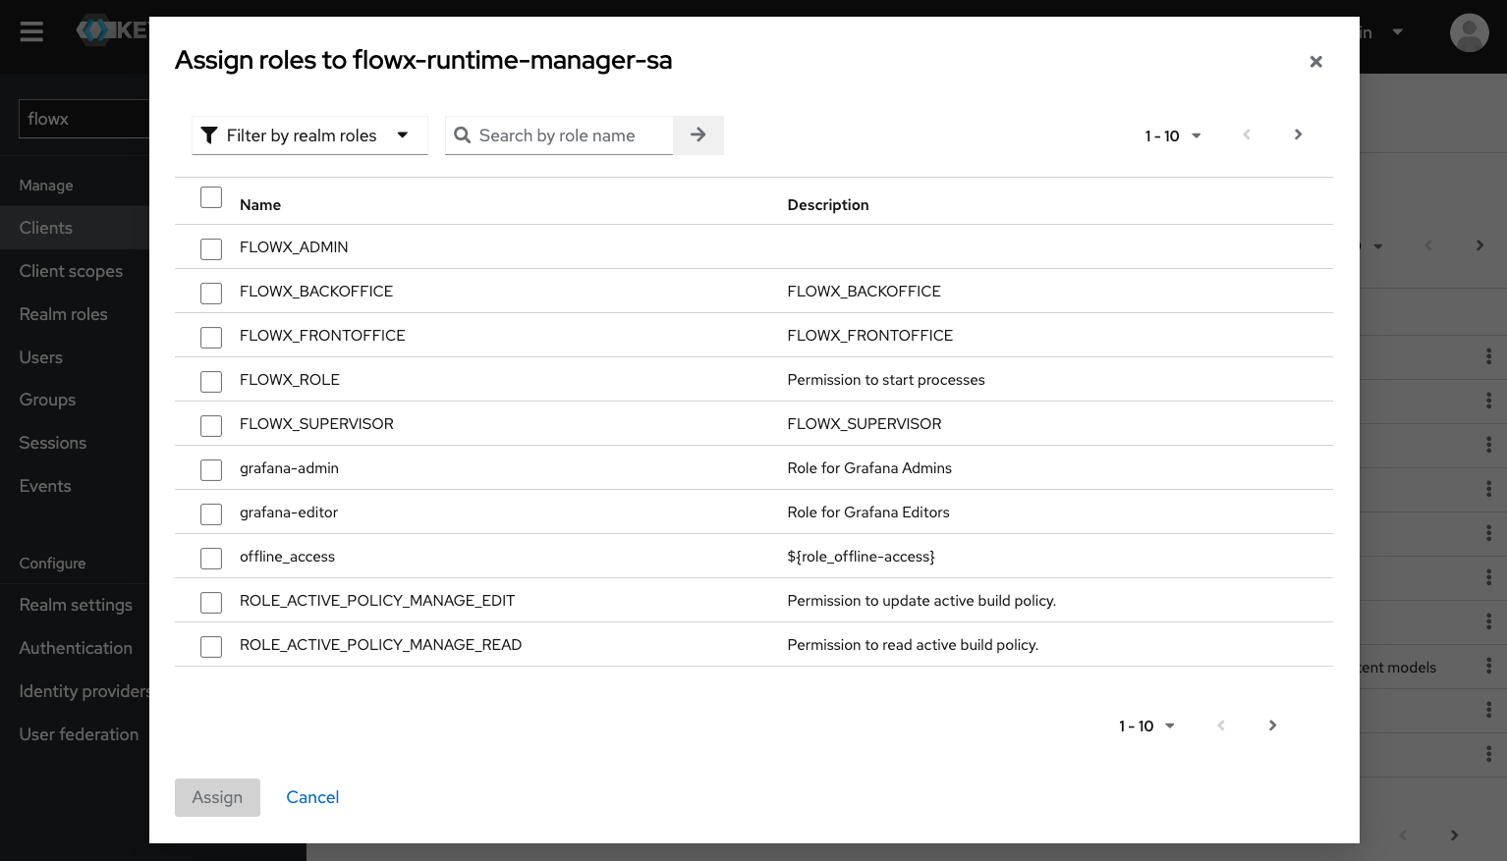Open Filter by realm roles dropdown
The width and height of the screenshot is (1507, 861).
[x=309, y=135]
